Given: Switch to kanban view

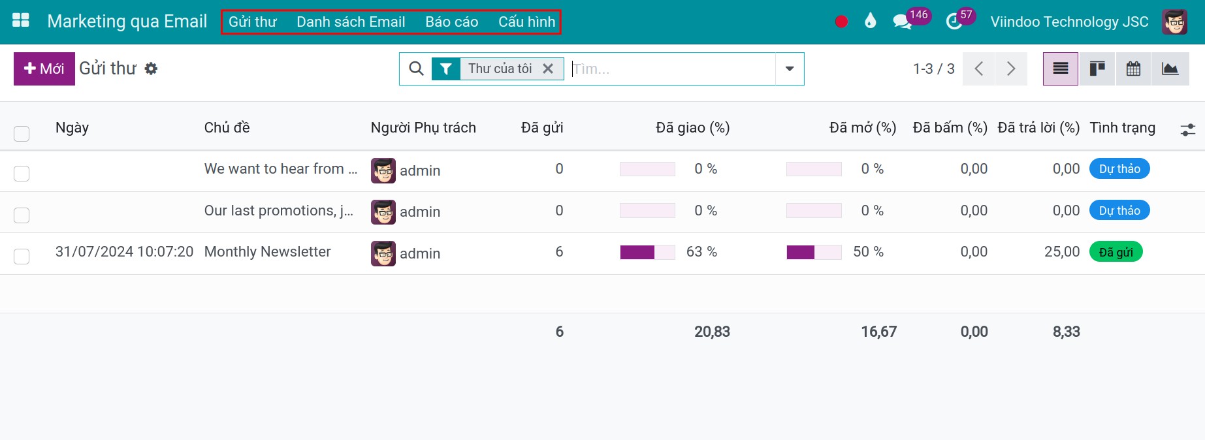Looking at the screenshot, I should (1097, 69).
